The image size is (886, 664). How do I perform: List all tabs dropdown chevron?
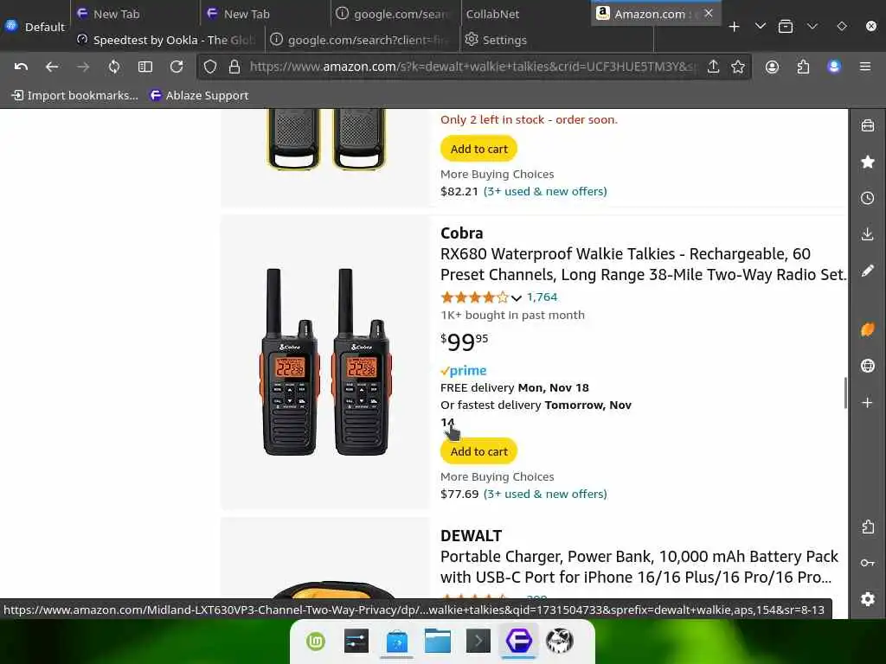pyautogui.click(x=760, y=27)
